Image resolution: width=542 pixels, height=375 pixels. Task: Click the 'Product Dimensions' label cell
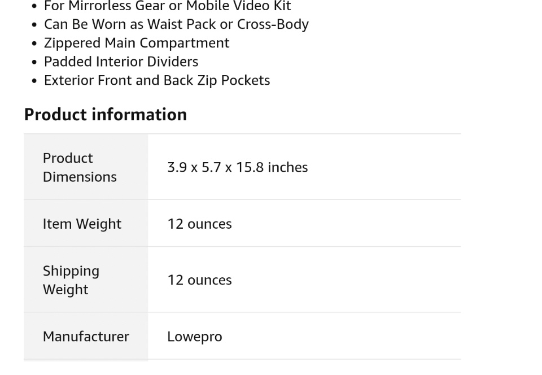80,167
